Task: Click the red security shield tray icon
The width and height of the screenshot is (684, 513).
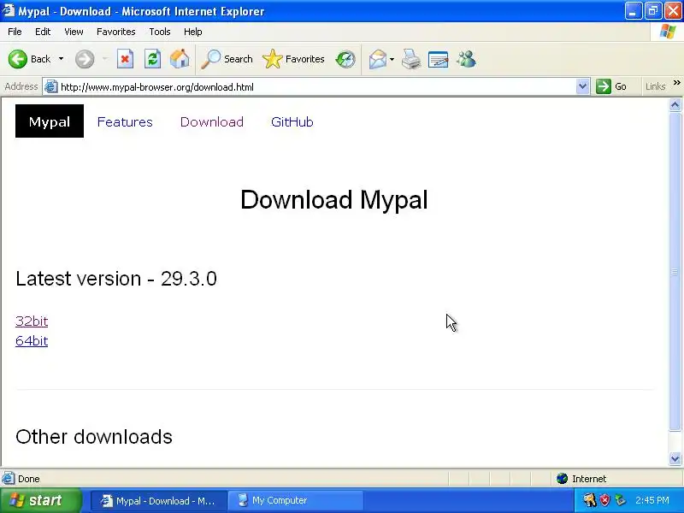Action: click(x=604, y=500)
